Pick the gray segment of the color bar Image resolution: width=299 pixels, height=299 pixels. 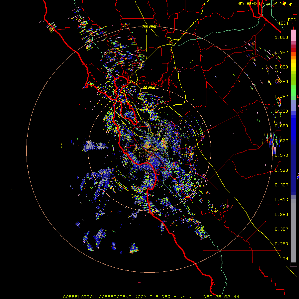click(293, 231)
